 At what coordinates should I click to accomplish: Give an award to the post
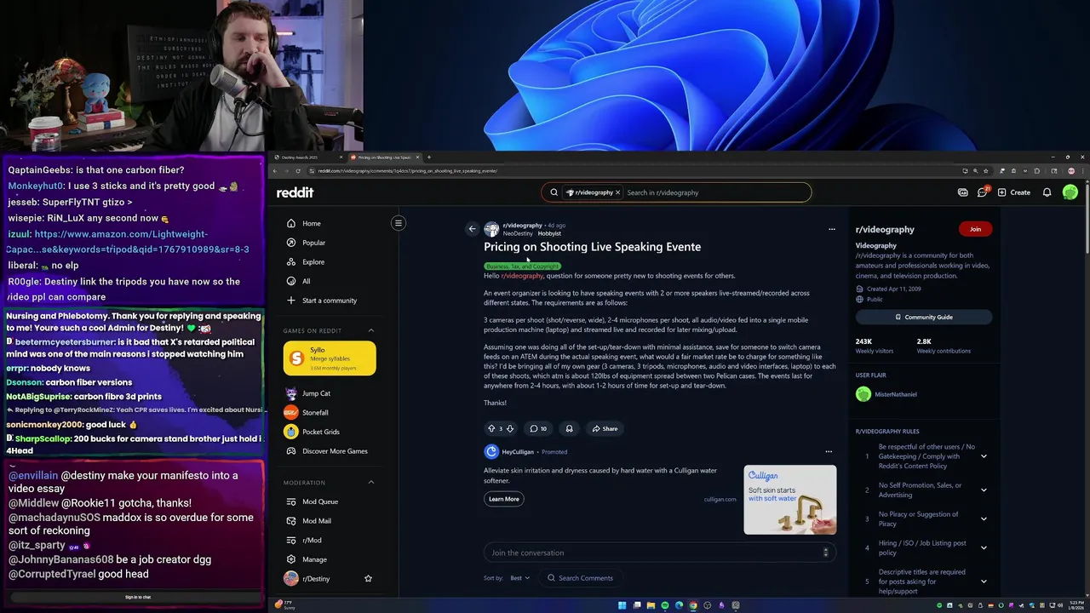(x=569, y=428)
